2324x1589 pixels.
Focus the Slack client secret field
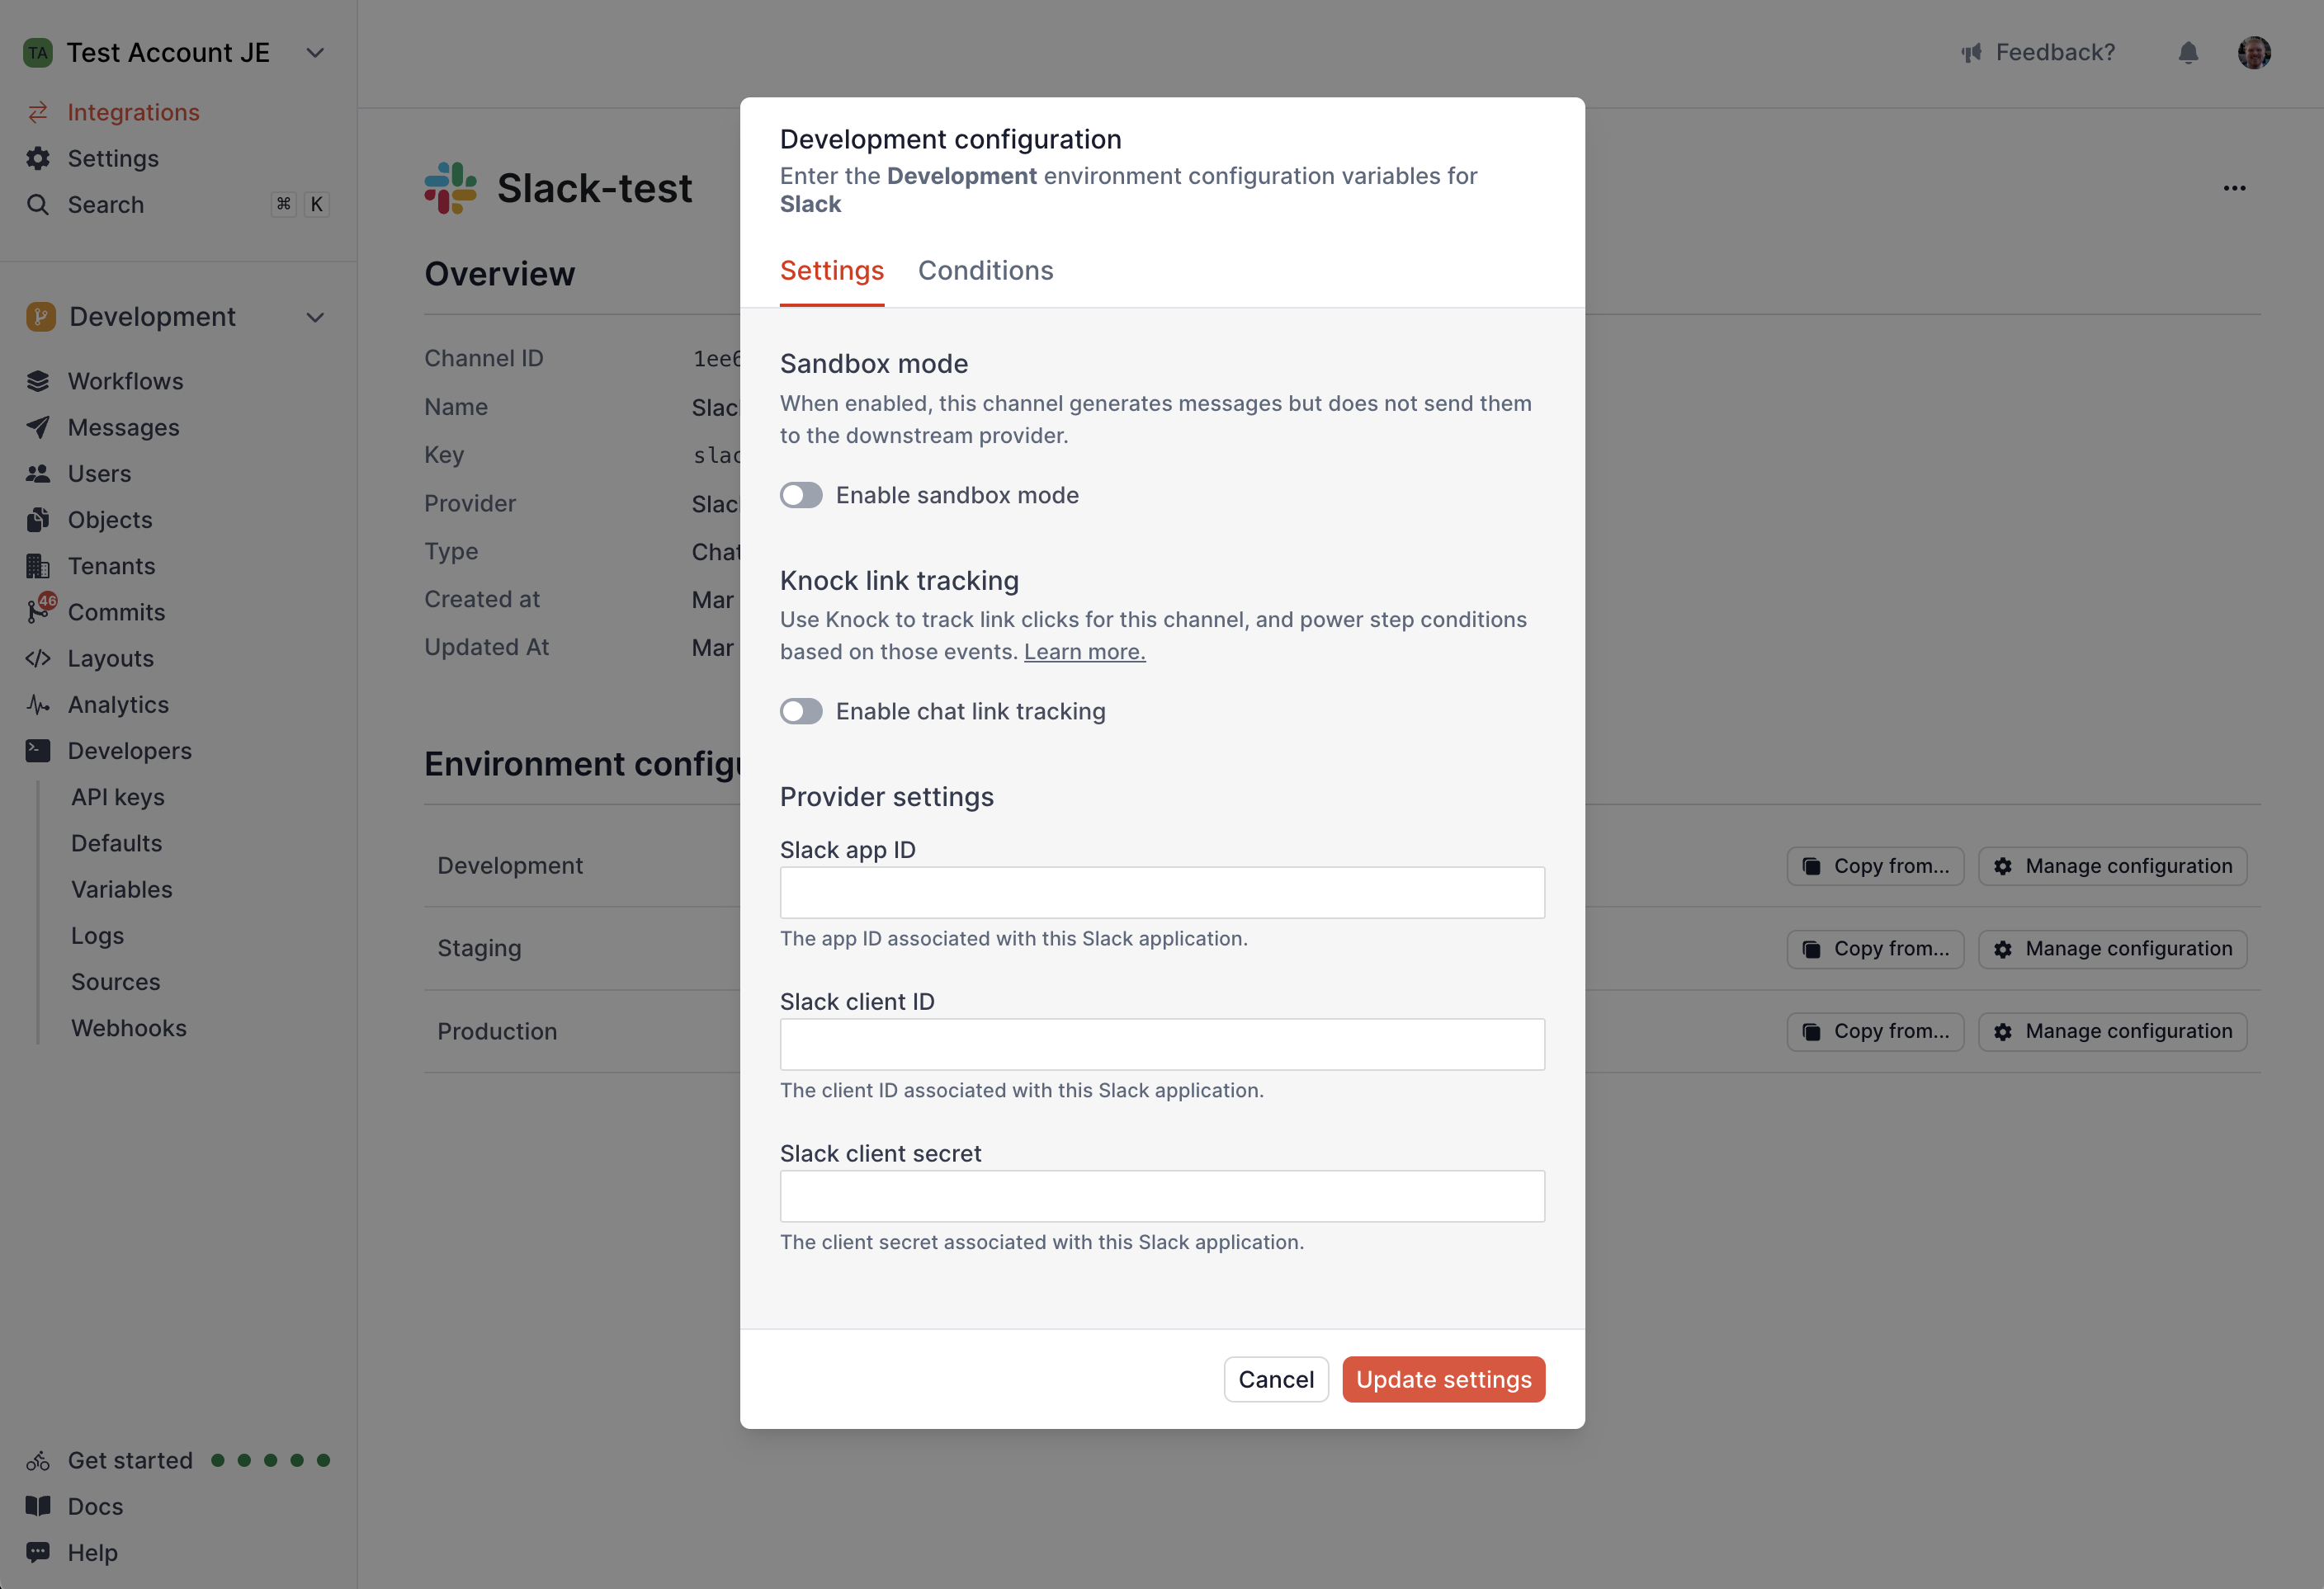(1162, 1195)
